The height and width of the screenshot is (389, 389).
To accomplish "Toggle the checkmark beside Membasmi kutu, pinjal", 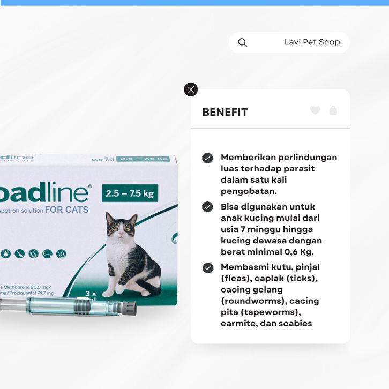I will (x=208, y=268).
